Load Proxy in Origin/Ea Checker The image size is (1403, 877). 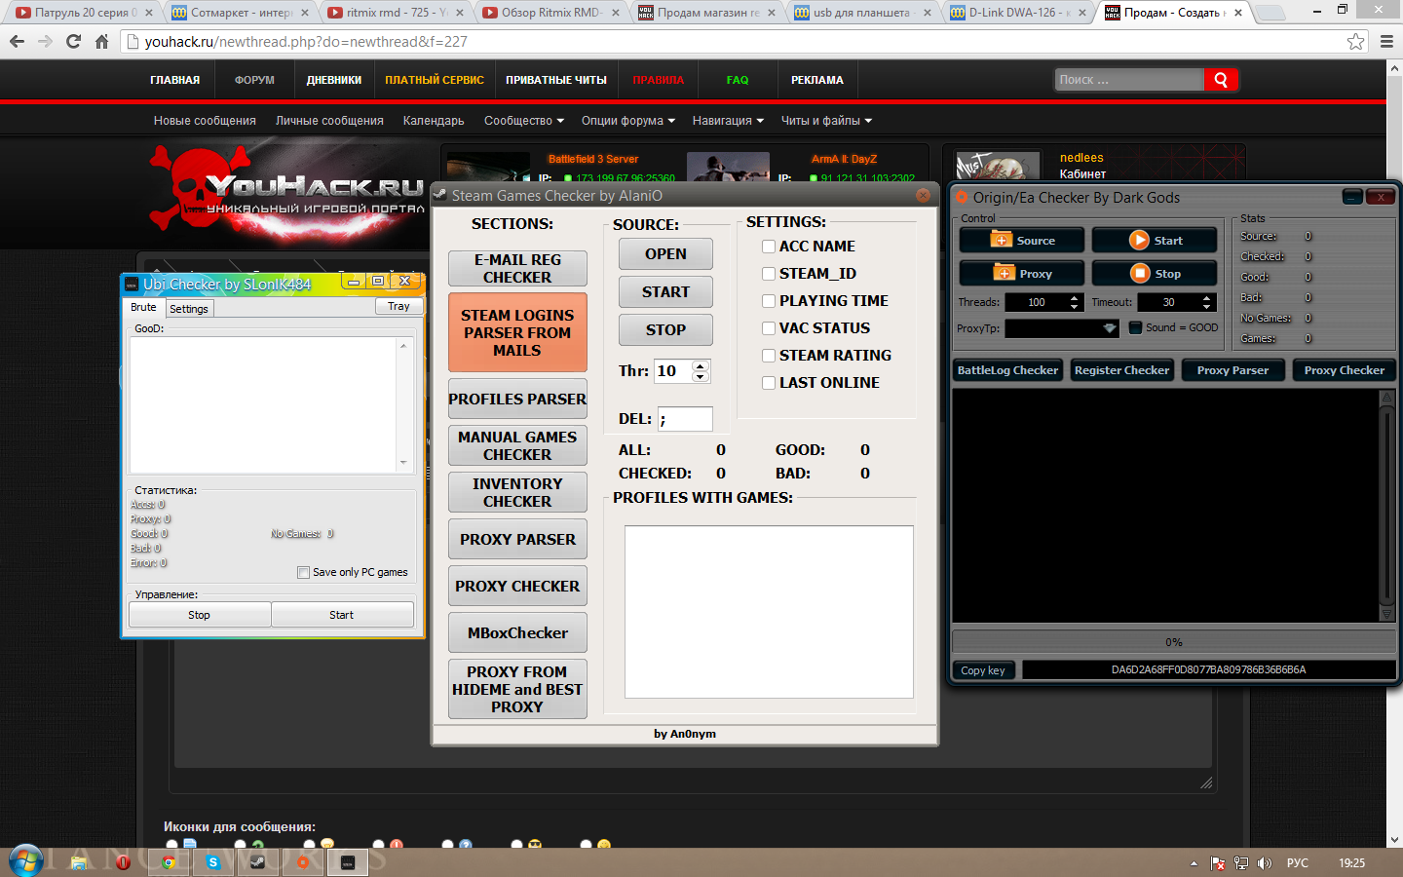[x=1023, y=274]
